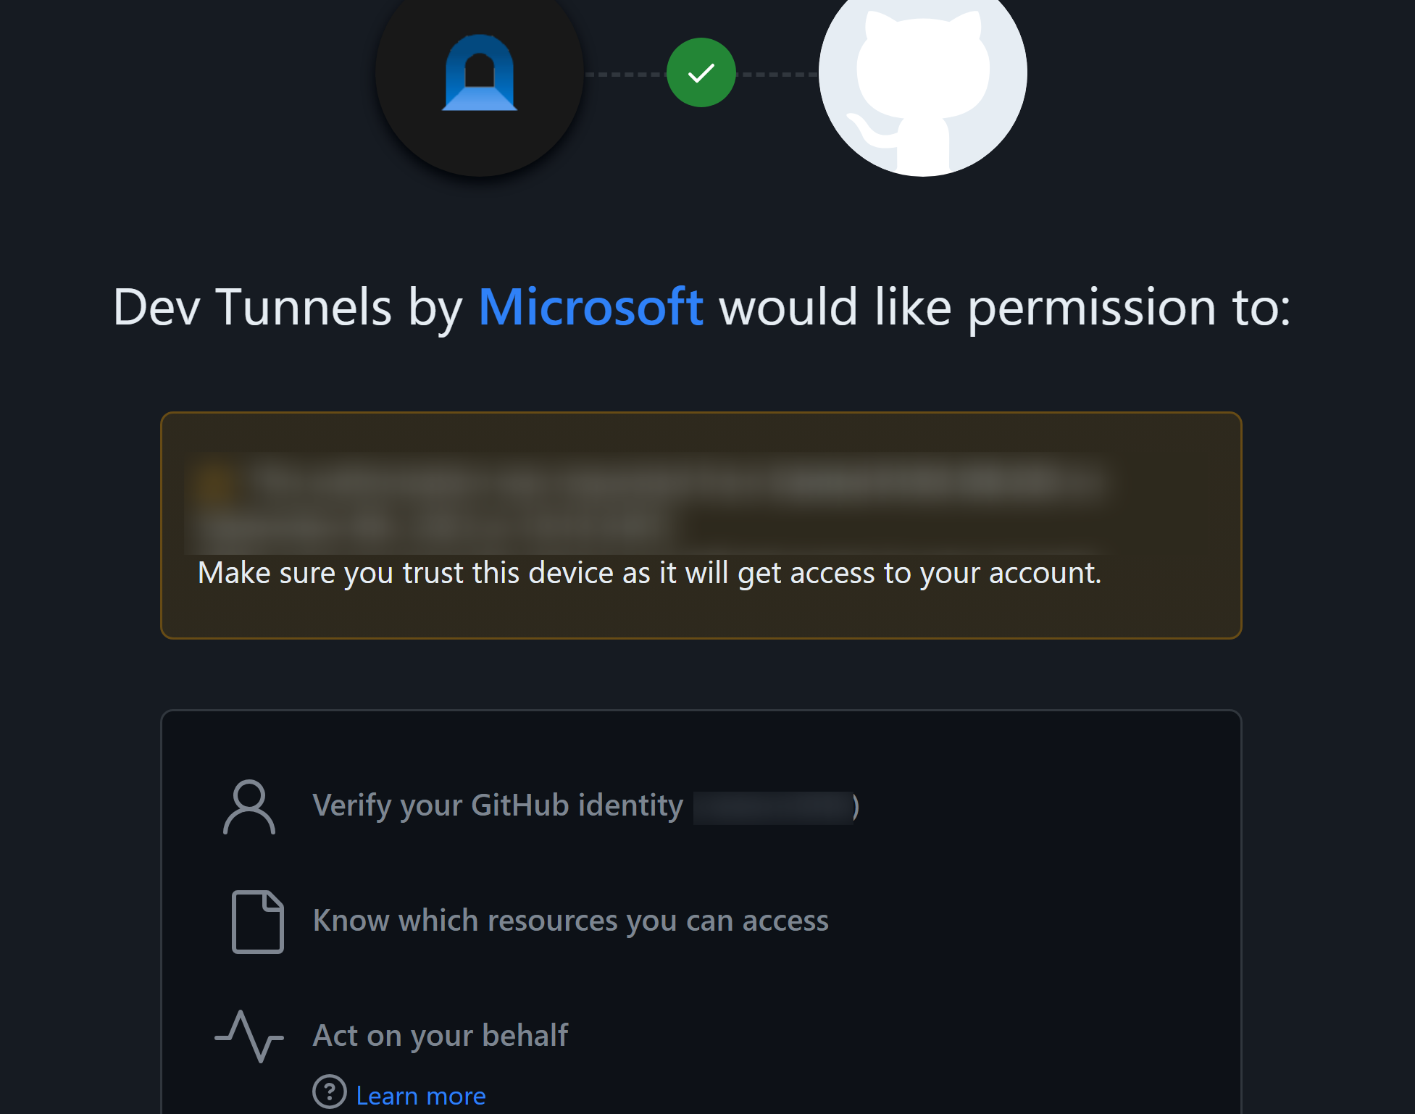This screenshot has height=1114, width=1415.
Task: Click the would like permission to text
Action: 1005,307
